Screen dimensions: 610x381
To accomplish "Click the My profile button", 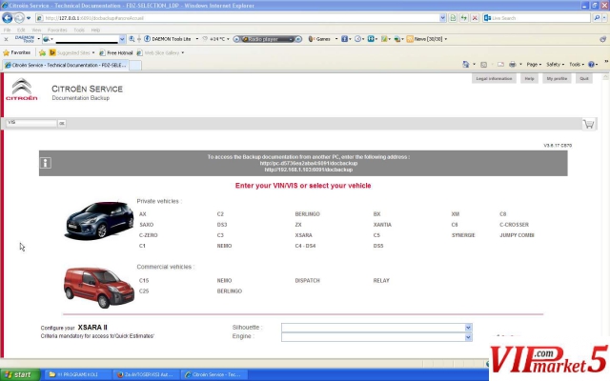I will (x=557, y=78).
